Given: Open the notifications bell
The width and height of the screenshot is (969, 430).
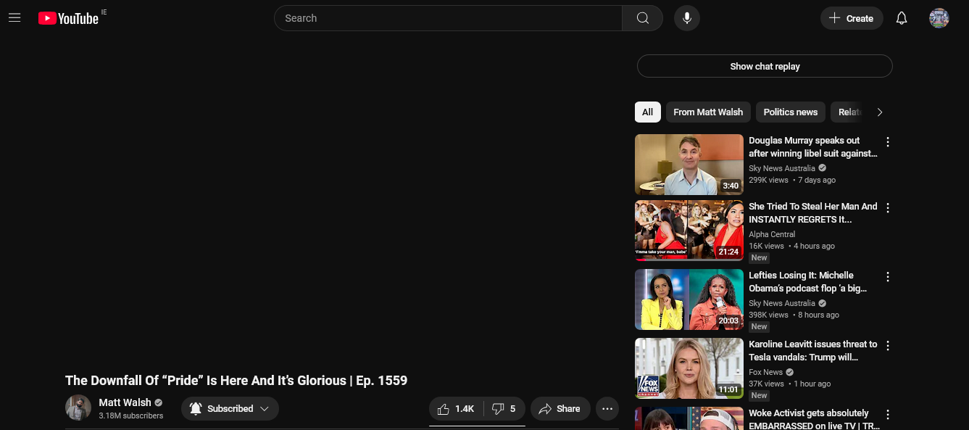Looking at the screenshot, I should tap(902, 18).
